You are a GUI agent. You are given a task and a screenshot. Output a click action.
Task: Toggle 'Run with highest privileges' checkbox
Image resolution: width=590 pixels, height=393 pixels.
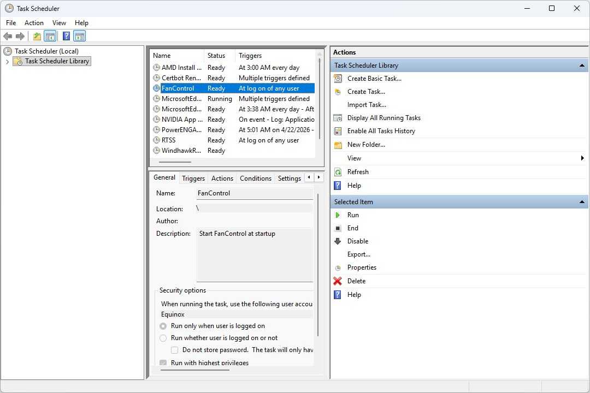pos(163,363)
